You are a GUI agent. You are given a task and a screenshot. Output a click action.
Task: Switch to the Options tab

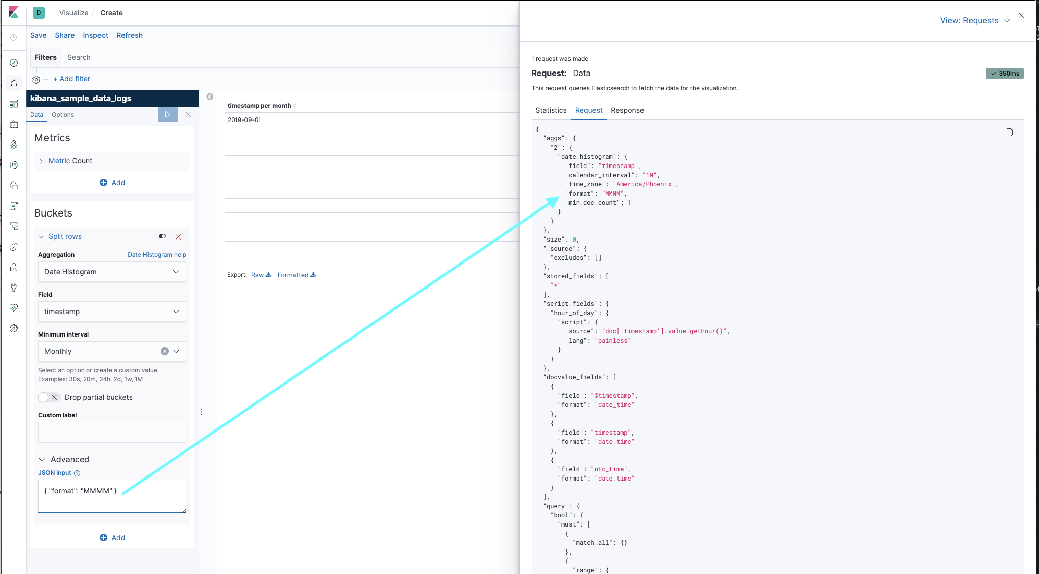tap(63, 114)
